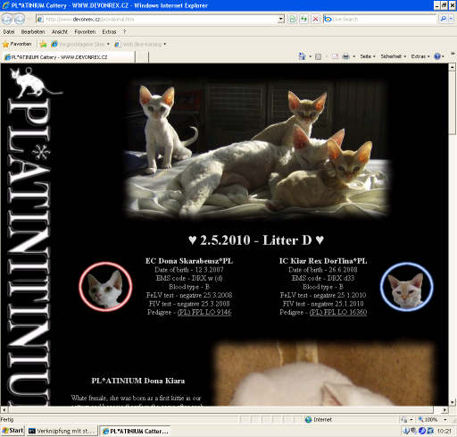Click Dona Skarabeusz red circle portrait
This screenshot has width=457, height=437.
pos(105,287)
